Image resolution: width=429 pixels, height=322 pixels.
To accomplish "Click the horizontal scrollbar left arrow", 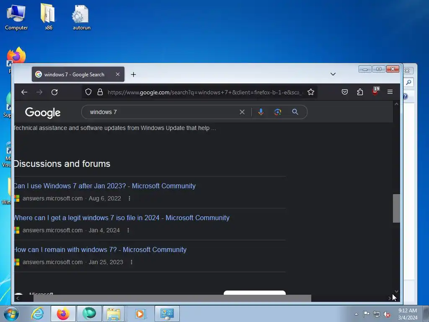I will [18, 298].
